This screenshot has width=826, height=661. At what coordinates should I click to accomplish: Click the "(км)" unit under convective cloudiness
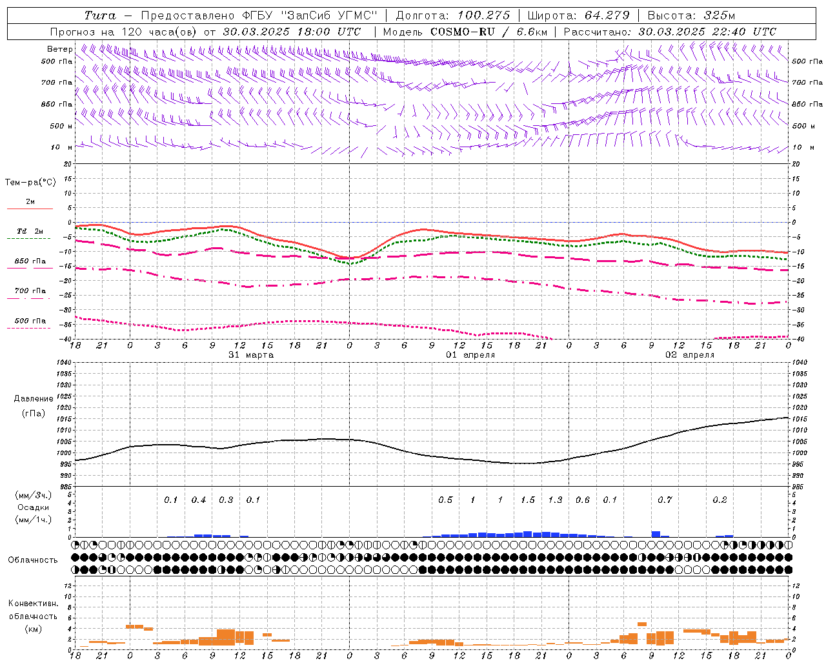[34, 629]
